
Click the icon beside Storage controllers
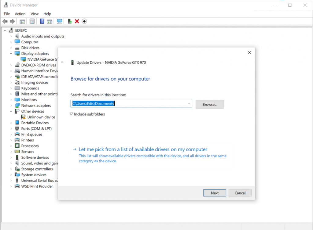[17, 169]
